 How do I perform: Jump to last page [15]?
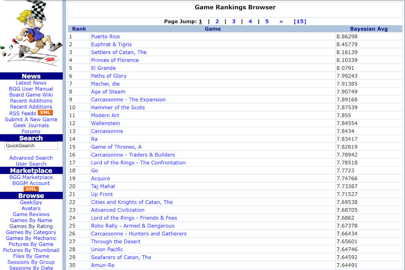click(x=300, y=21)
